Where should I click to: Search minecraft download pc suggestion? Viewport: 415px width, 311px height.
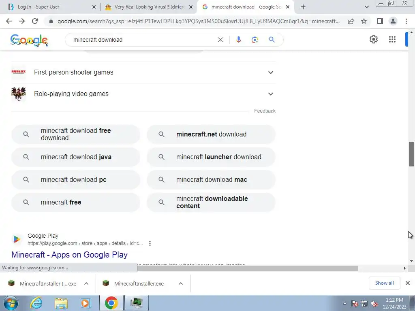(76, 180)
